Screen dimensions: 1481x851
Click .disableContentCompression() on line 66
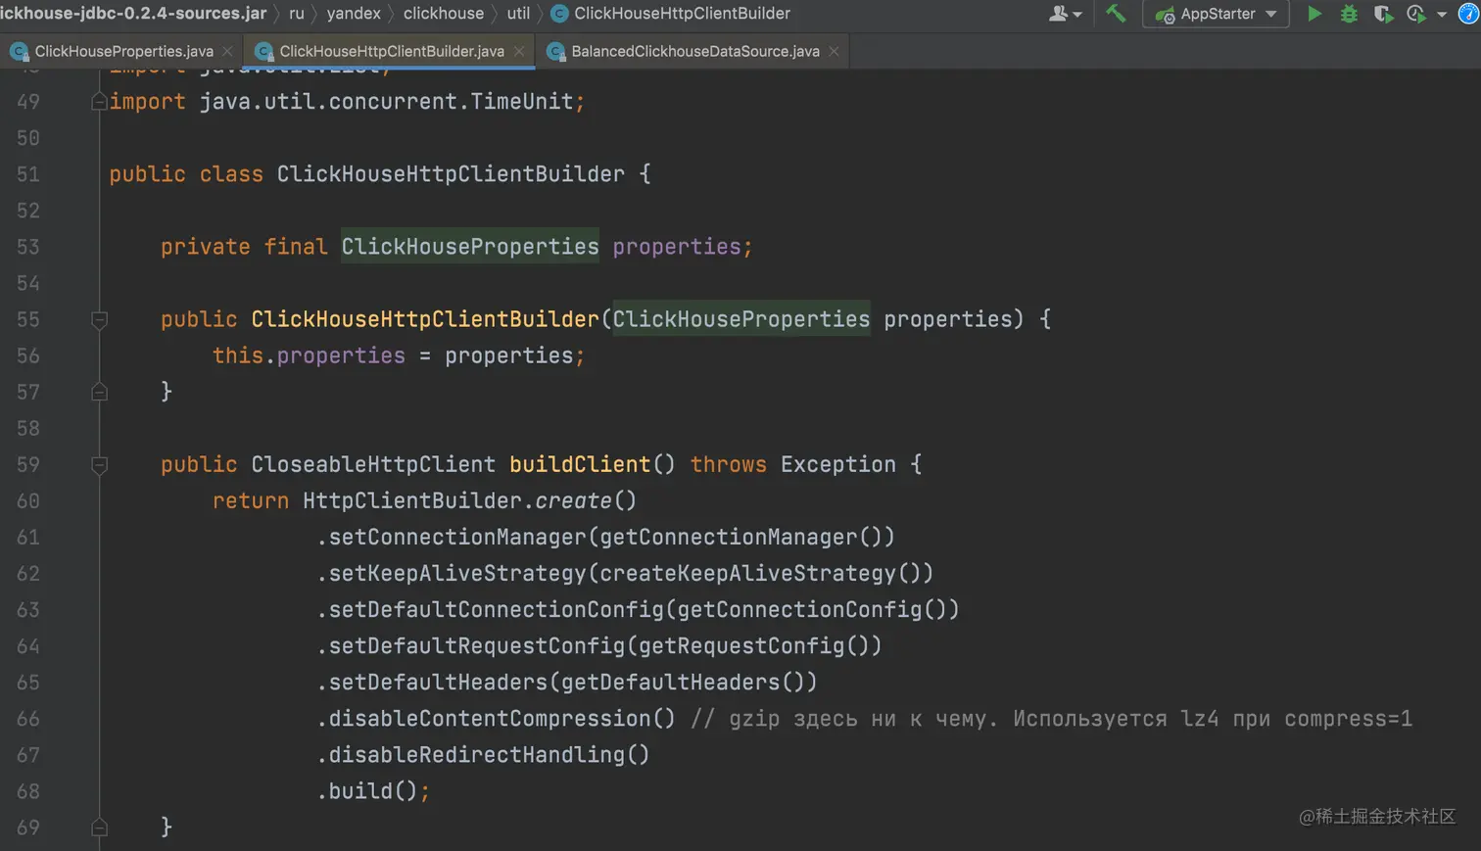tap(496, 719)
